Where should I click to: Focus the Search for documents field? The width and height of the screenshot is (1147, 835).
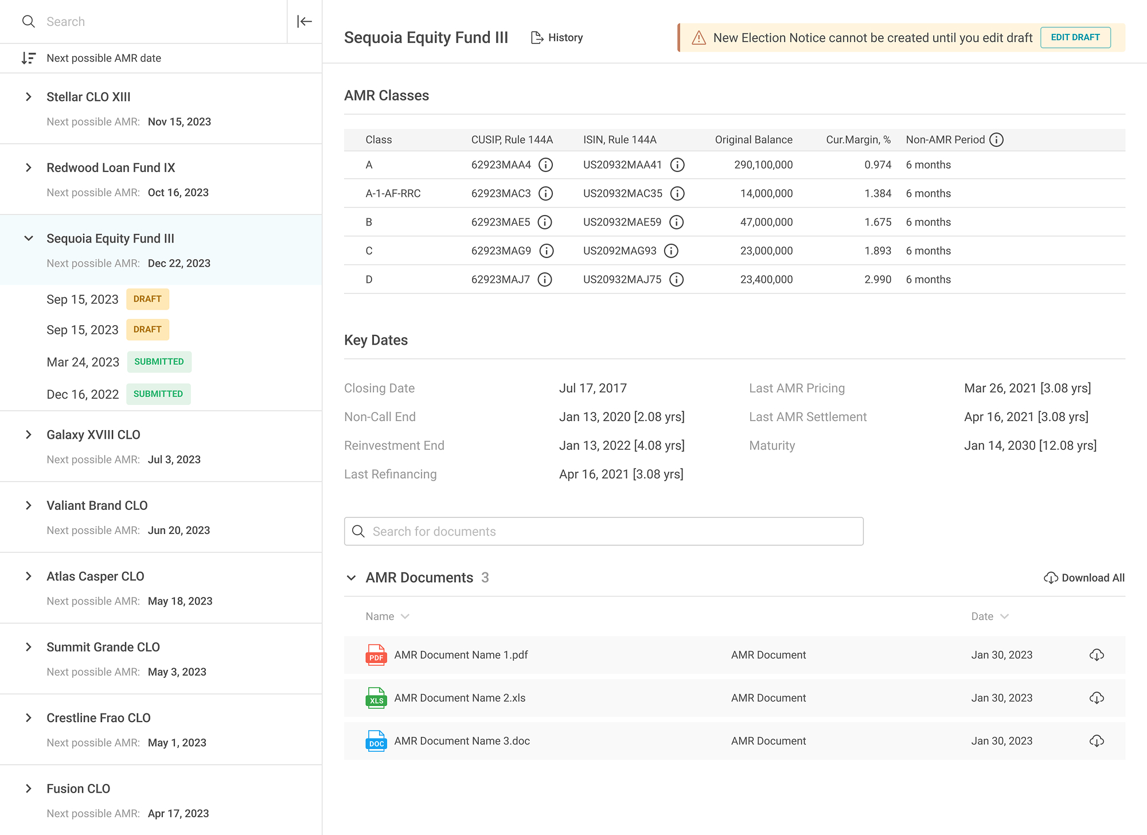(604, 532)
